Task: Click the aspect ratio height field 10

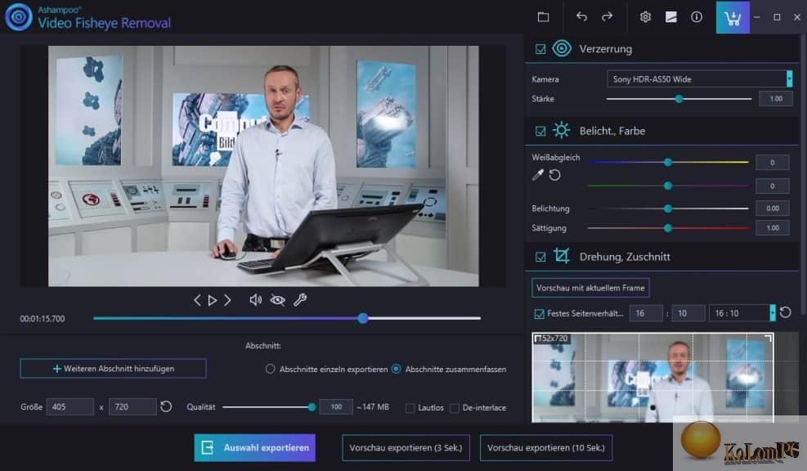Action: 688,313
